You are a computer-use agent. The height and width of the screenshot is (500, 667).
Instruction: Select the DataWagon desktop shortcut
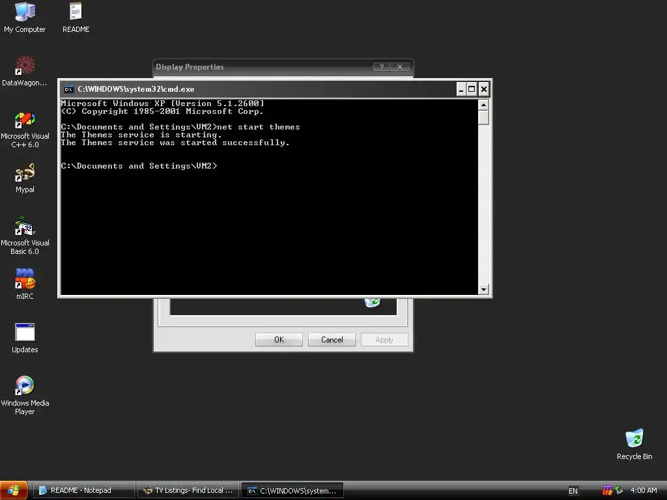tap(25, 71)
